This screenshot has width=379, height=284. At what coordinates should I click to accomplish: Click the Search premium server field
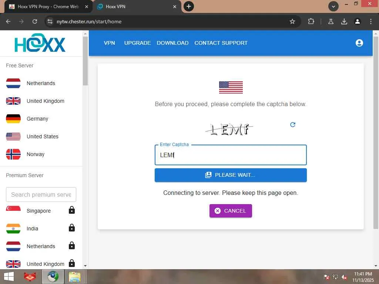[x=41, y=195]
